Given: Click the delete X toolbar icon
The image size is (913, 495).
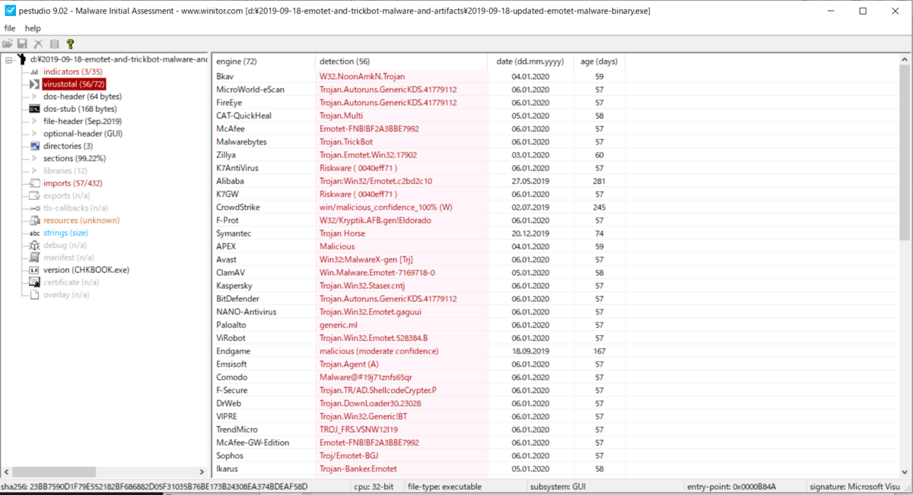Looking at the screenshot, I should pyautogui.click(x=38, y=44).
